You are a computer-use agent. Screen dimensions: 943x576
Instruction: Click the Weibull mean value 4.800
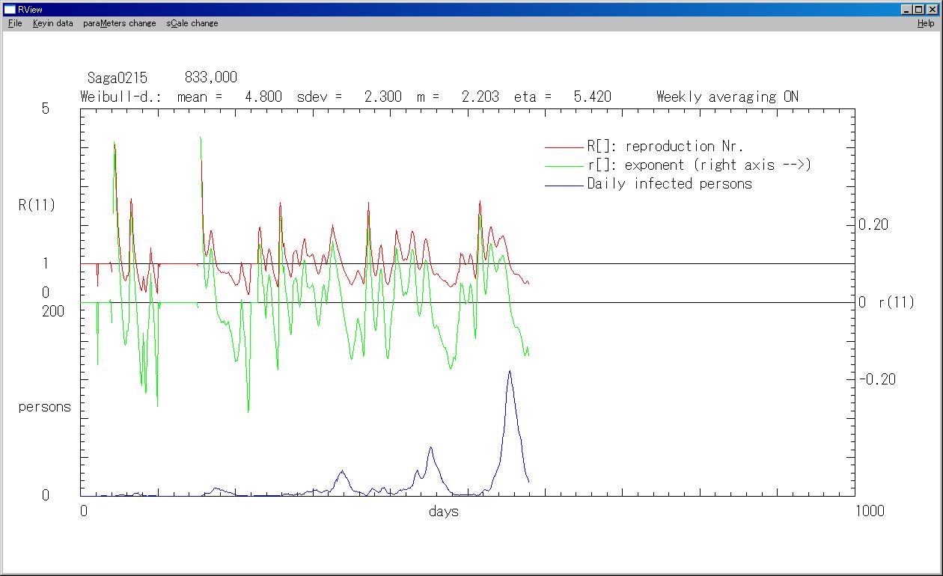[x=263, y=96]
